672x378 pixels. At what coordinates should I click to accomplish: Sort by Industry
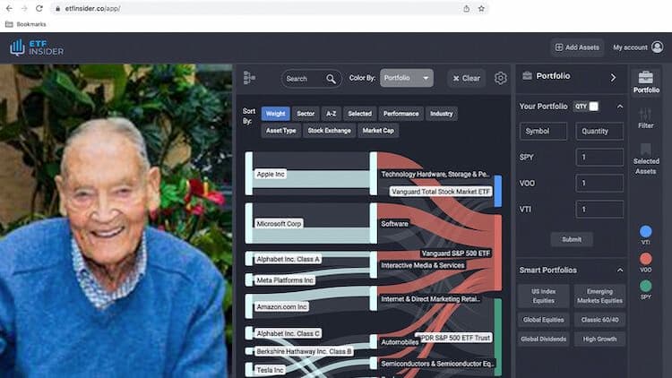[442, 114]
